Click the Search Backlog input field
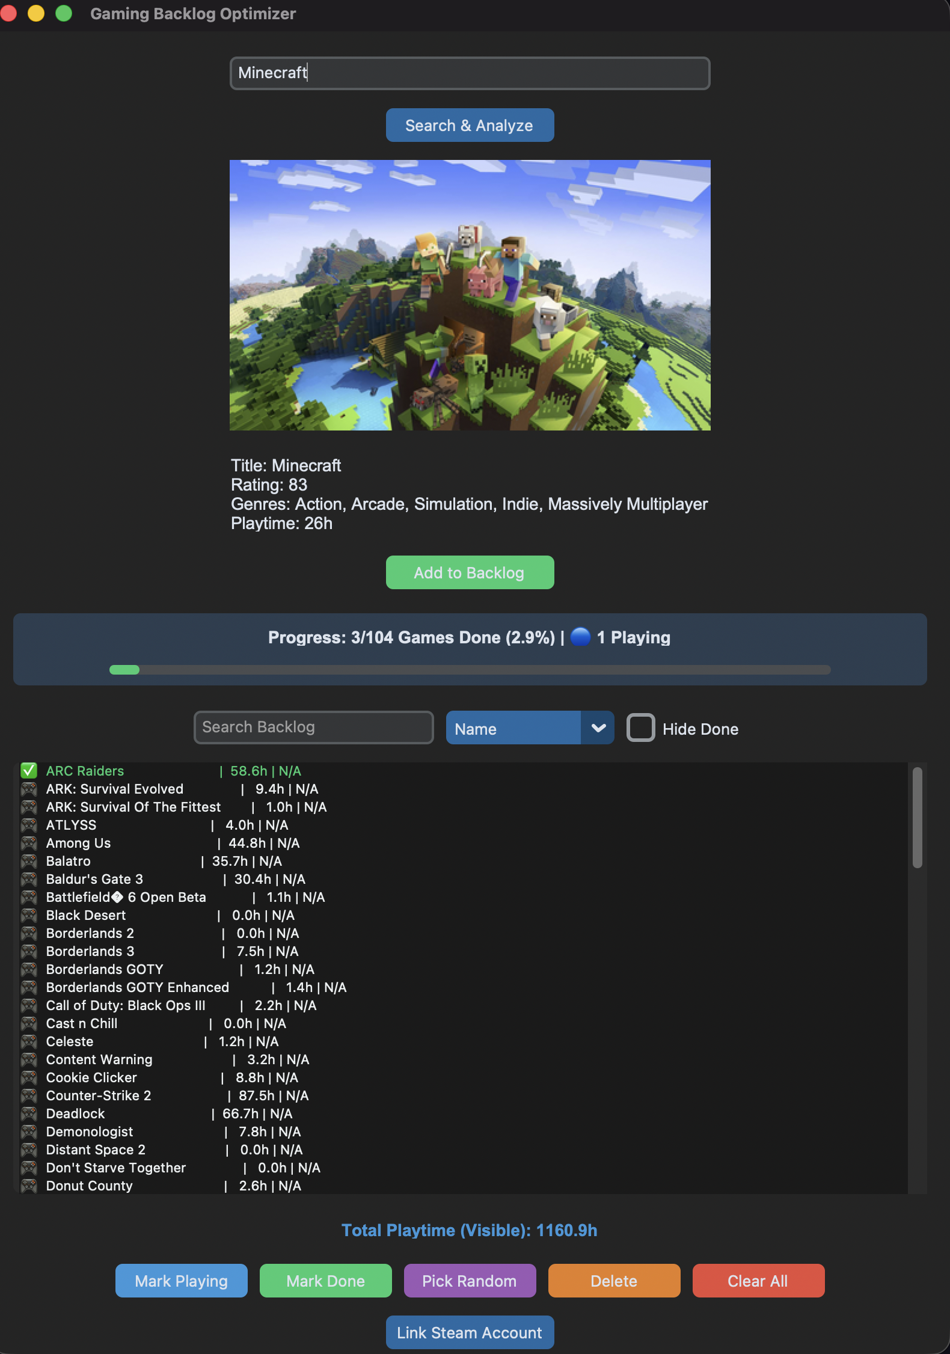This screenshot has height=1354, width=950. (313, 728)
